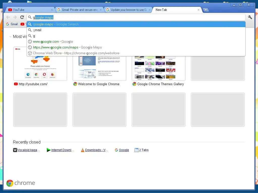The width and height of the screenshot is (258, 193).
Task: Click the http://youtube.com/ link label
Action: [33, 84]
